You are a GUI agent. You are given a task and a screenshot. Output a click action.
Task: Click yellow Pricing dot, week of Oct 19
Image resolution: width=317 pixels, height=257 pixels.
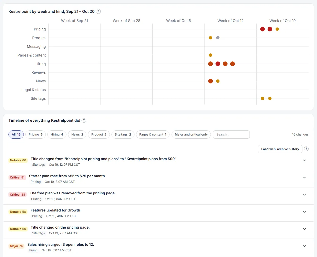[277, 29]
